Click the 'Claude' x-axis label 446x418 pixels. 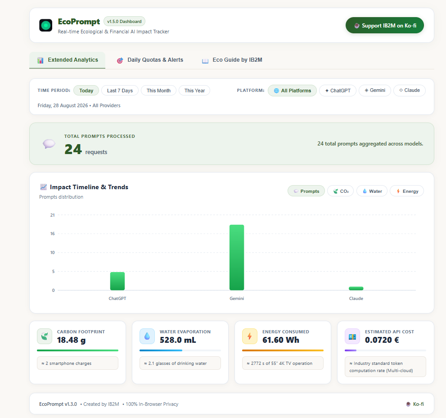[356, 298]
